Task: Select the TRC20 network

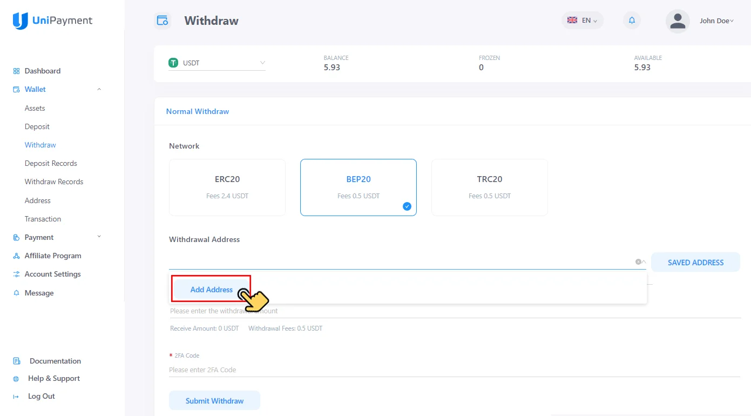Action: tap(489, 187)
